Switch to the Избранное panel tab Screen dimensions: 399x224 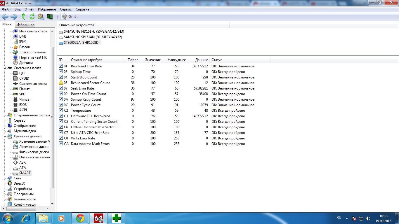pos(25,25)
